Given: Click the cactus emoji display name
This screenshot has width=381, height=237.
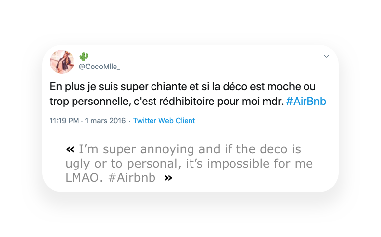Looking at the screenshot, I should (x=84, y=57).
